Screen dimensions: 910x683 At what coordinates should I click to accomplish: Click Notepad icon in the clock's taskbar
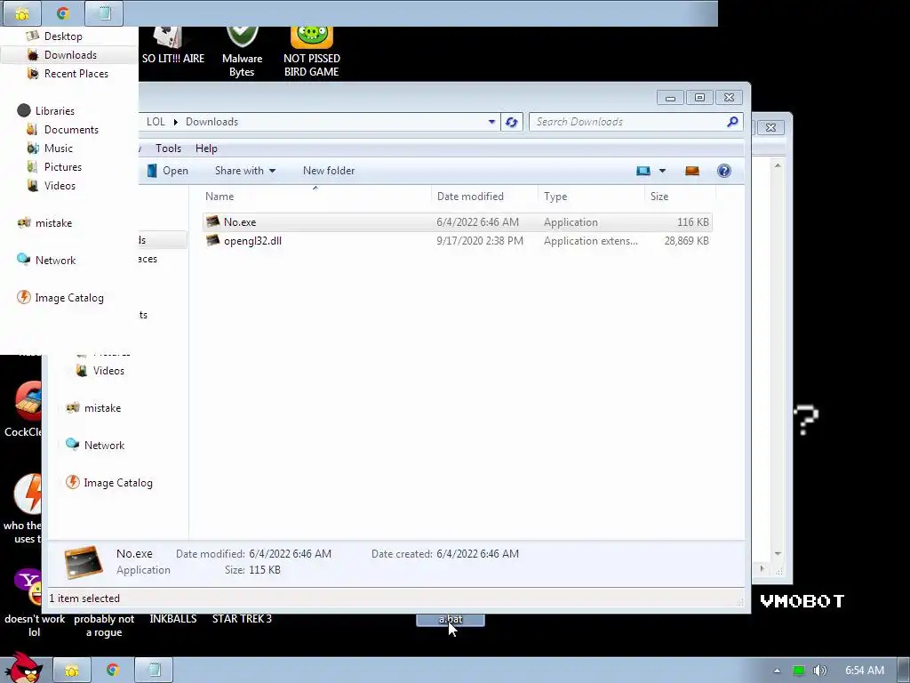point(155,671)
